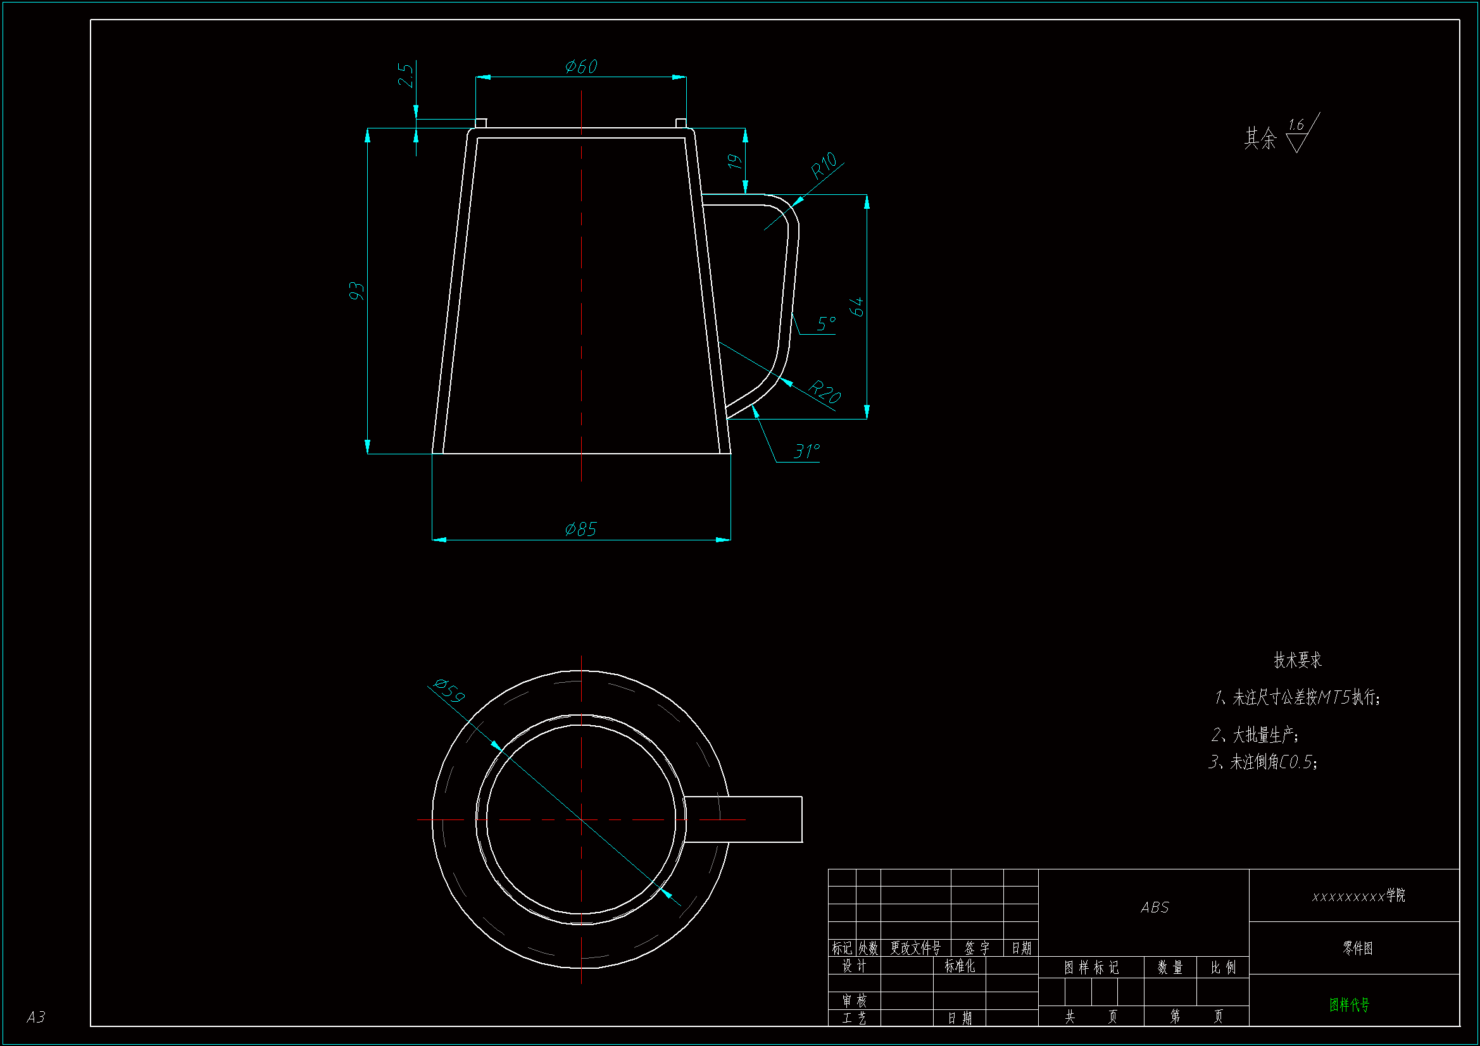1480x1046 pixels.
Task: Select the Ø85 base diameter dimension
Action: [x=580, y=530]
